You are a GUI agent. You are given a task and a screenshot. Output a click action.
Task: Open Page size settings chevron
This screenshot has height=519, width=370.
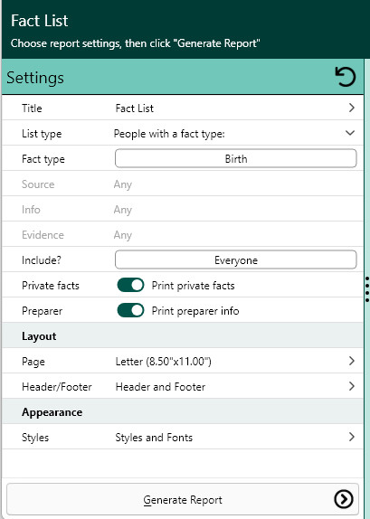coord(351,361)
